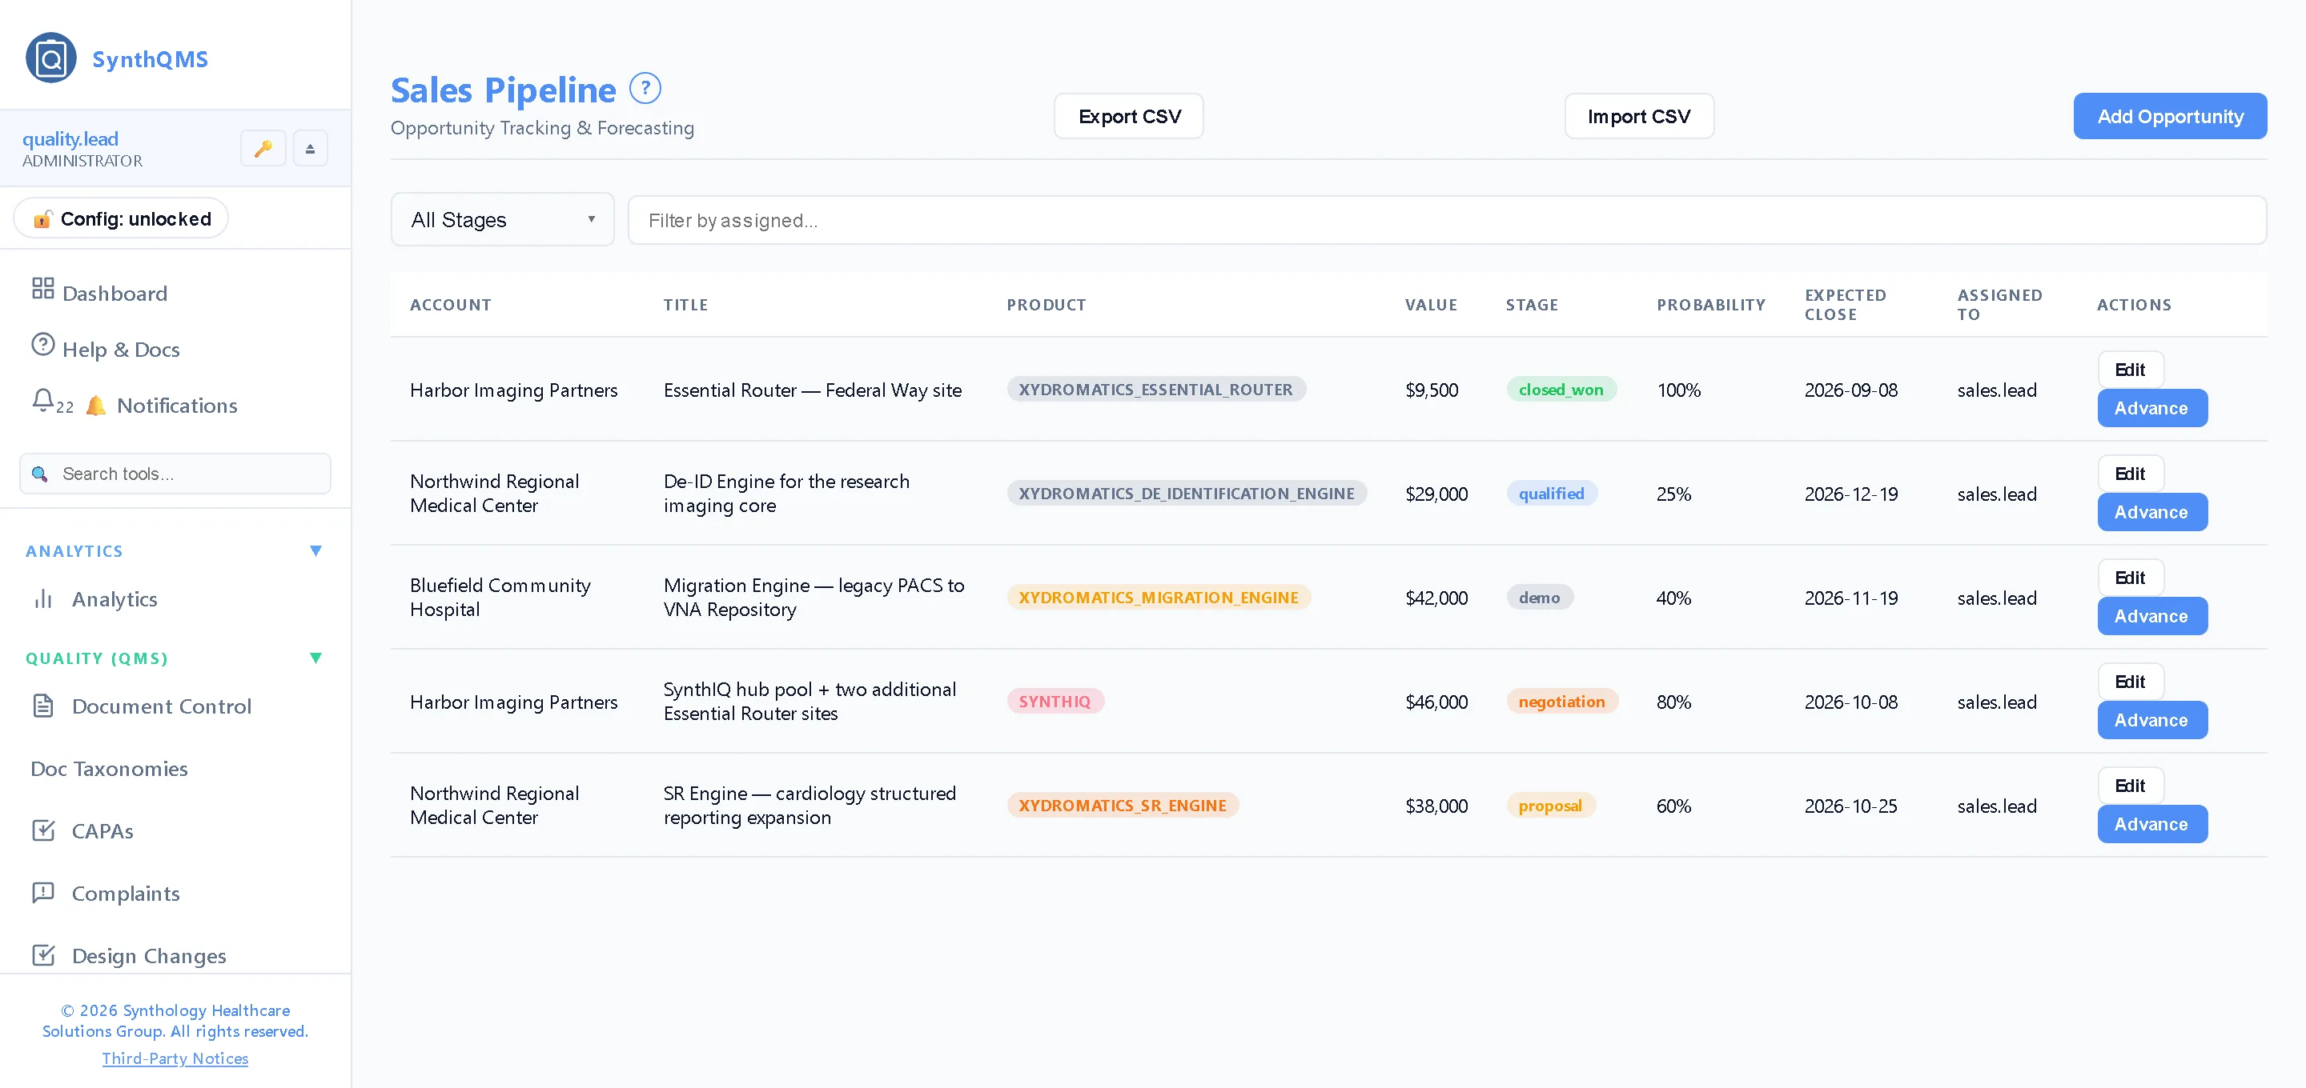The height and width of the screenshot is (1088, 2306).
Task: Open Dashboard from the sidebar
Action: 114,294
